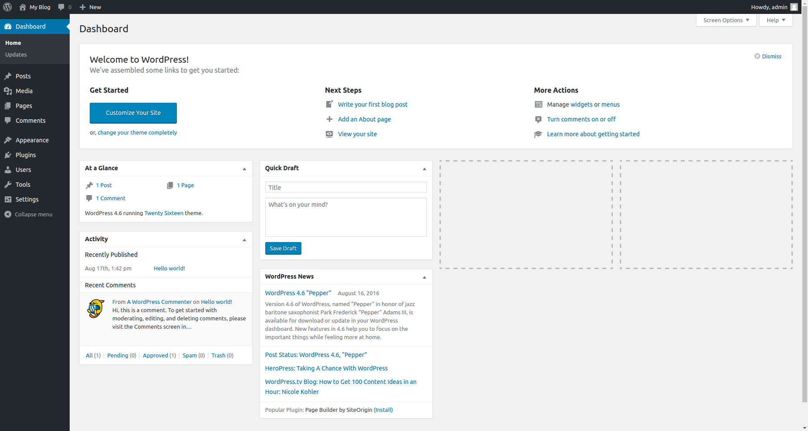Click the commenter avatar in Recent Comments
Image resolution: width=808 pixels, height=431 pixels.
96,309
